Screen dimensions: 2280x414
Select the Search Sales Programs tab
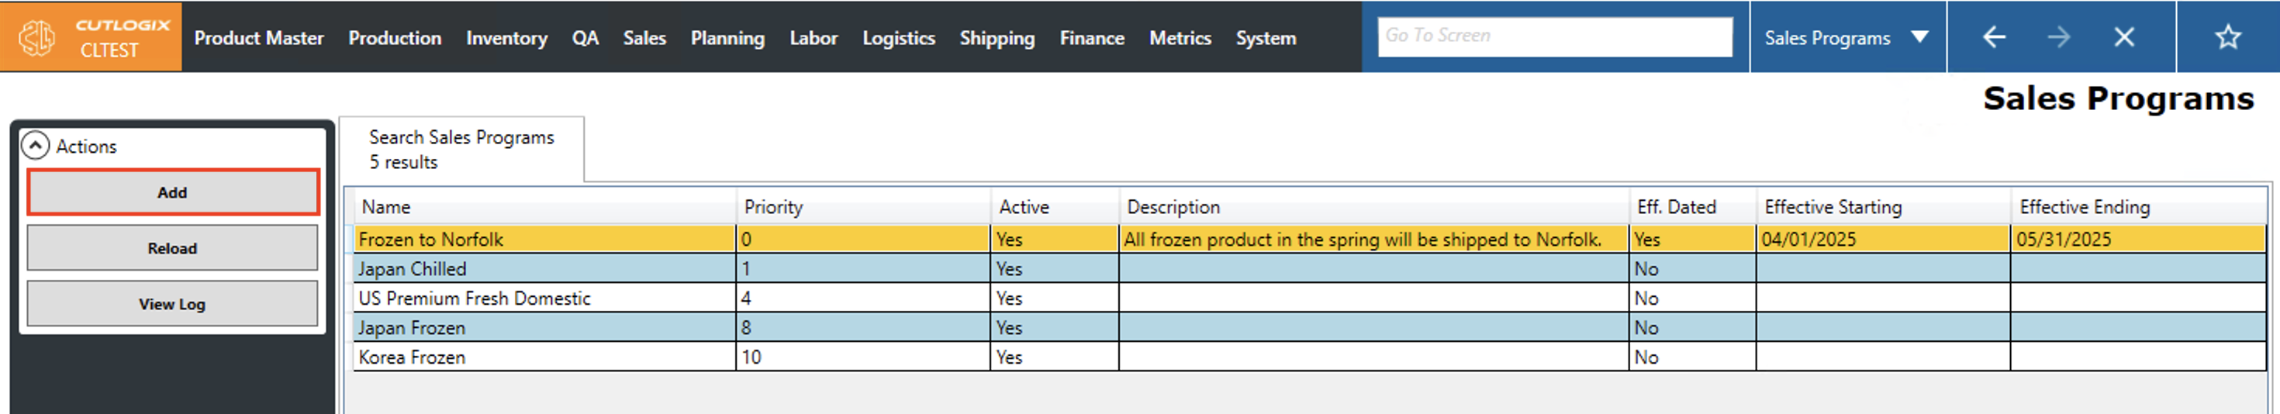coord(461,150)
